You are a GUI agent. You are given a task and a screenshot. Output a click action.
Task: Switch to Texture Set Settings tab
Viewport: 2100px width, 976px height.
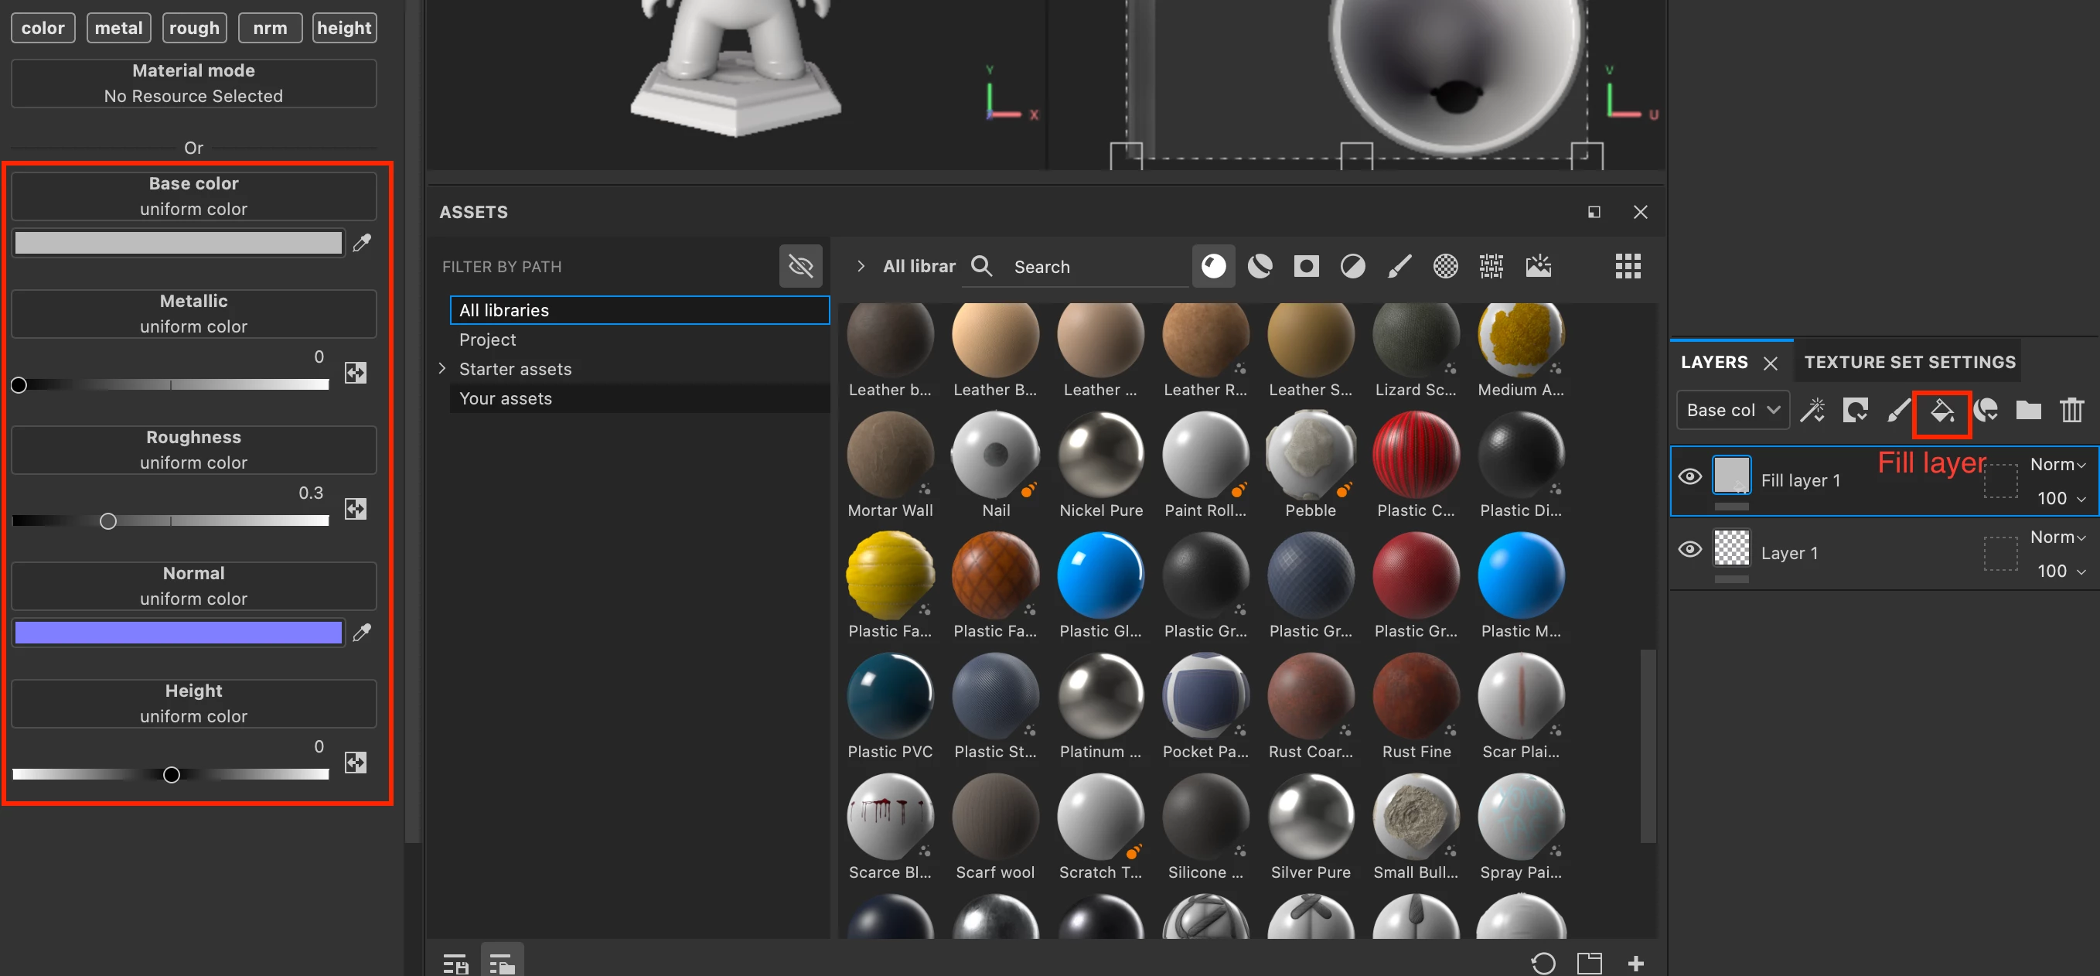point(1909,362)
